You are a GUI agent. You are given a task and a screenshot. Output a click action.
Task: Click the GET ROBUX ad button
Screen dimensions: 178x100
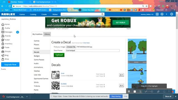coord(120,22)
